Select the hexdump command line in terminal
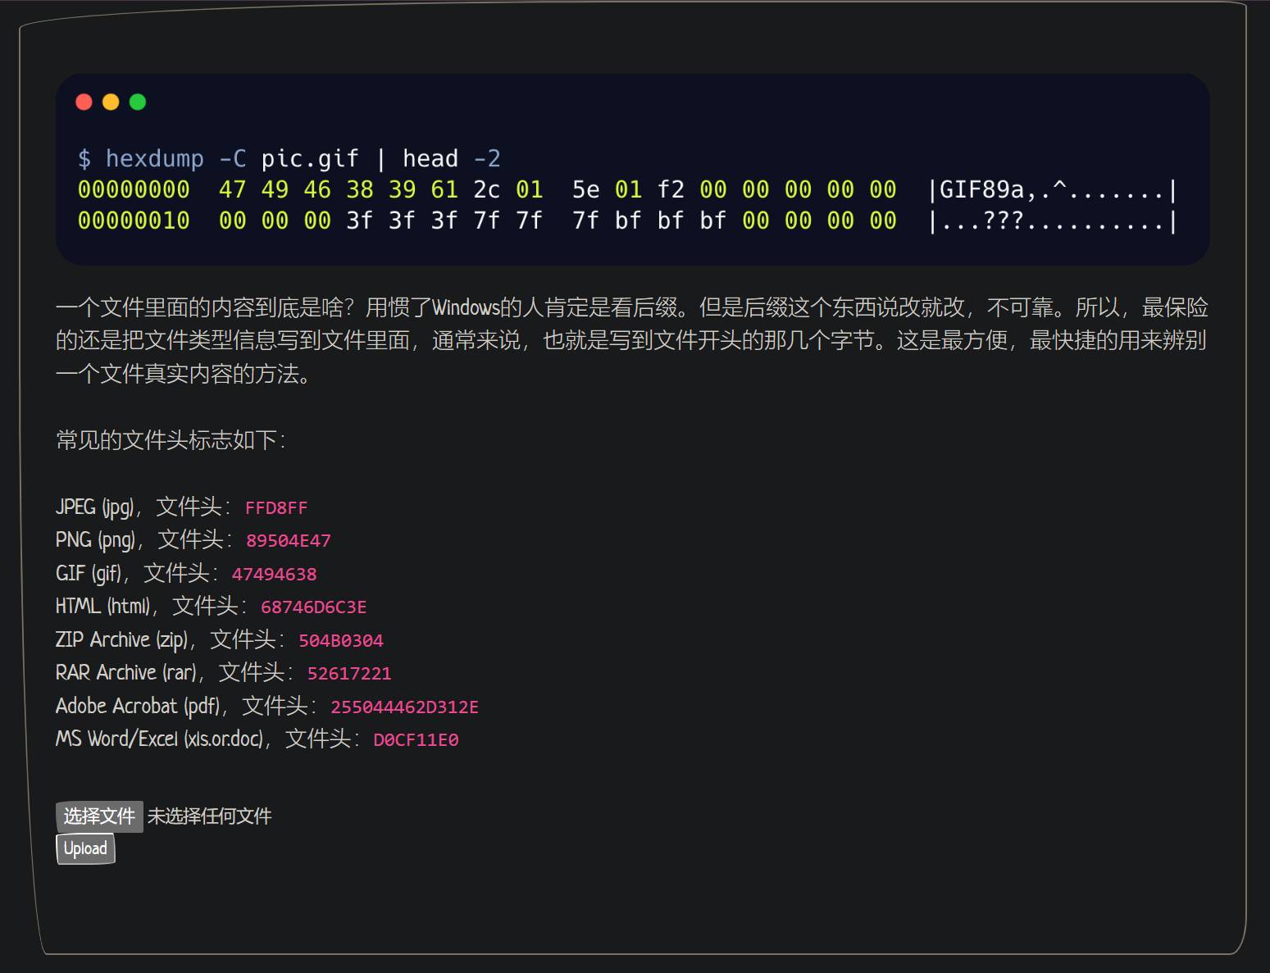The image size is (1270, 973). tap(289, 157)
